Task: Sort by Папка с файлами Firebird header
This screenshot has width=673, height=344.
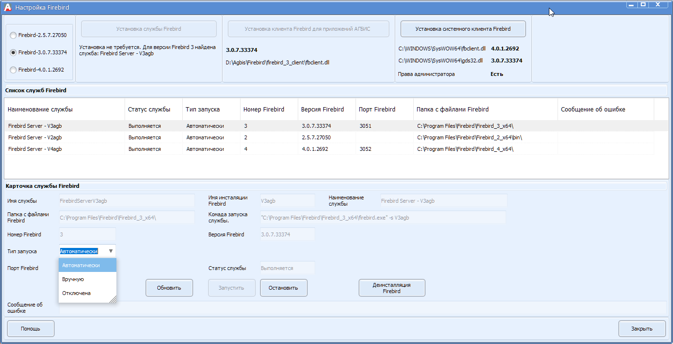Action: [486, 109]
